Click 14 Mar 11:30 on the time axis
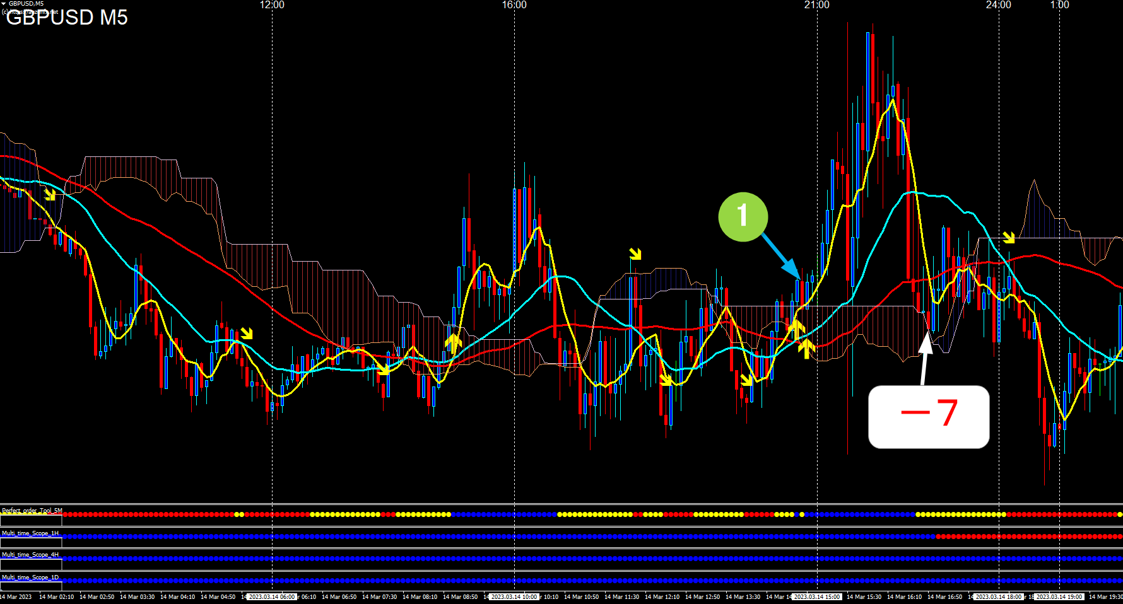 click(621, 597)
